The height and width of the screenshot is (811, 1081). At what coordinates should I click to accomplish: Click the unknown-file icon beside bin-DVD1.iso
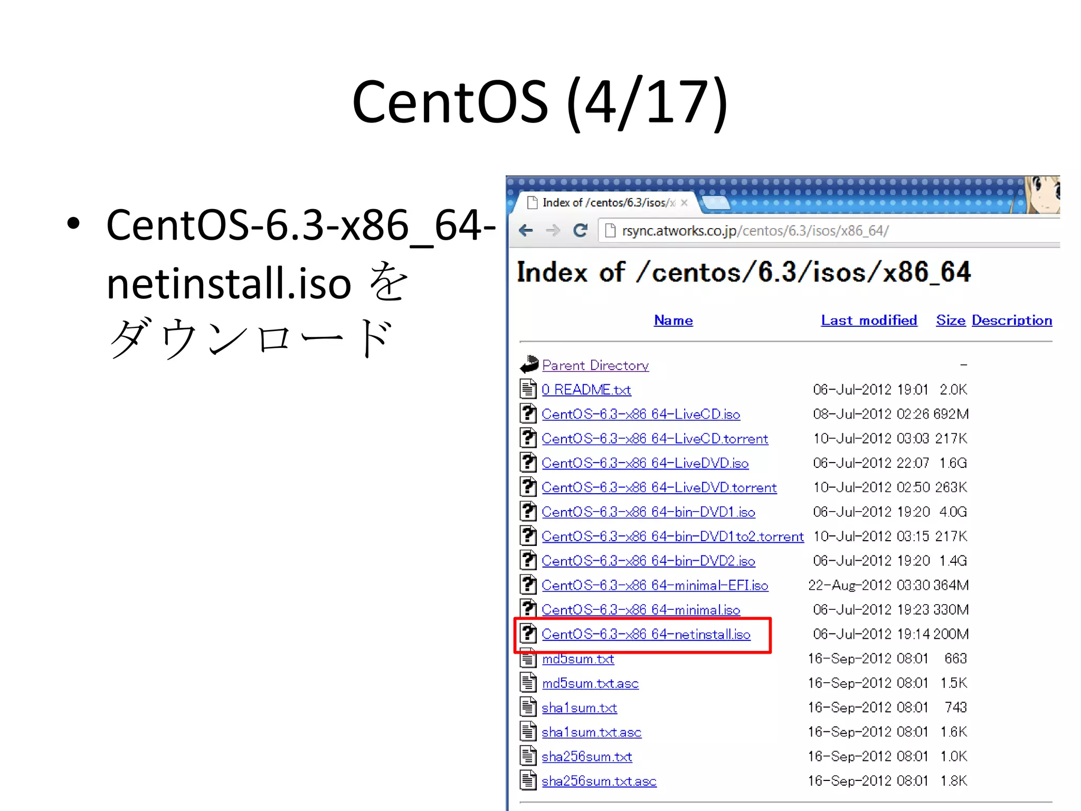(x=528, y=511)
